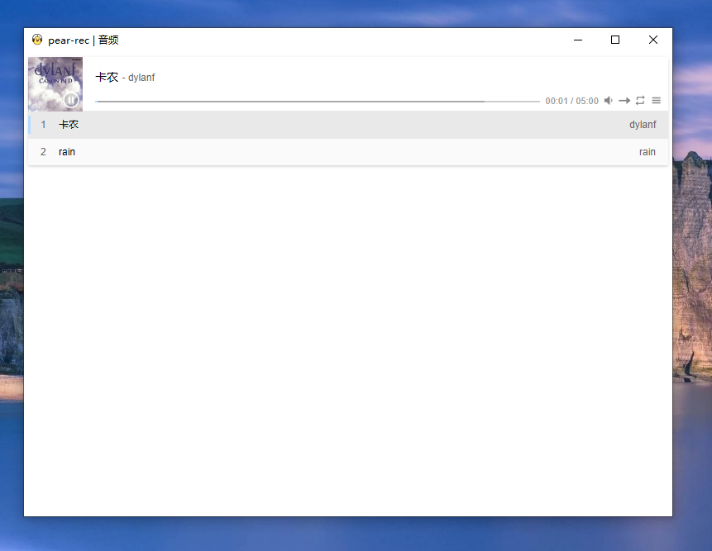Click track number 1 in the playlist

(x=44, y=125)
